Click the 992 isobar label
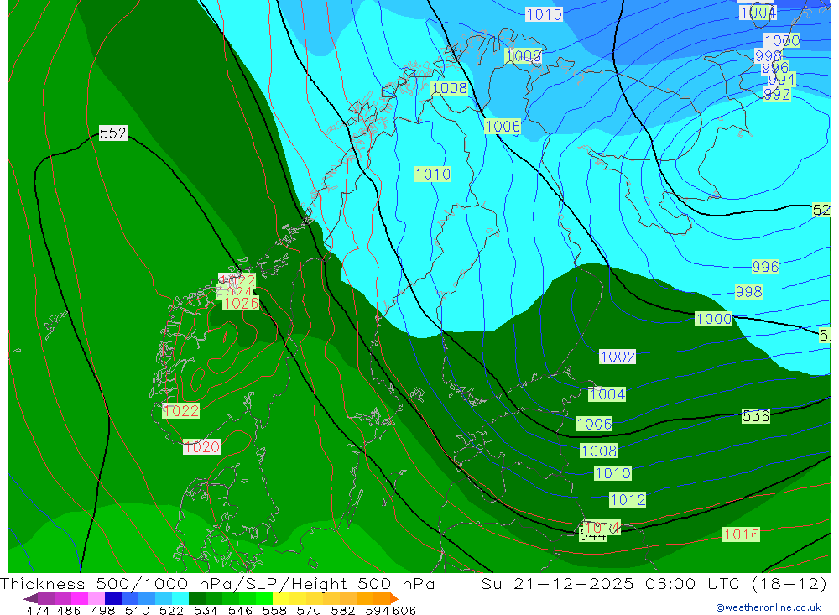 click(x=777, y=95)
